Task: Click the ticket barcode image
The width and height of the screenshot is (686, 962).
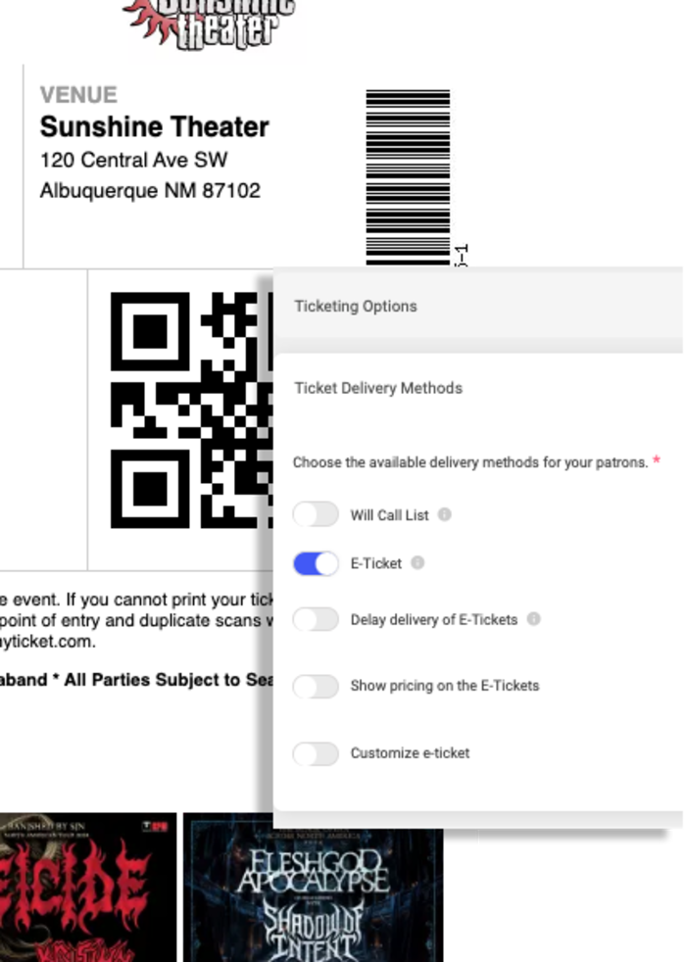Action: [408, 177]
